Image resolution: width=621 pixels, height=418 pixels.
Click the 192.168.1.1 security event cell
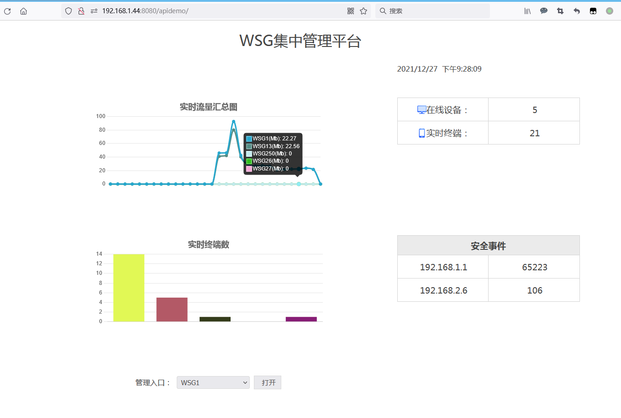pyautogui.click(x=443, y=267)
